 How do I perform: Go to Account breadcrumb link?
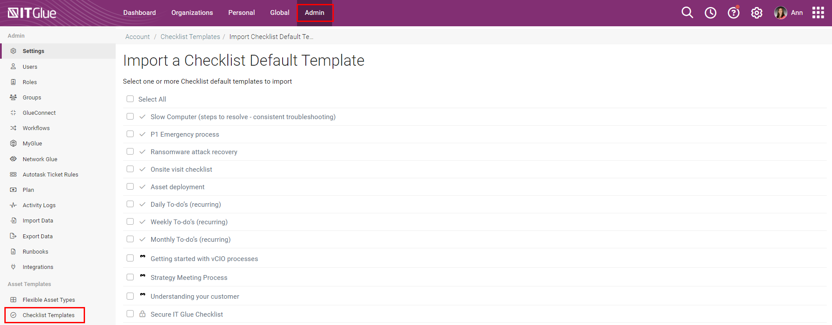(x=138, y=37)
